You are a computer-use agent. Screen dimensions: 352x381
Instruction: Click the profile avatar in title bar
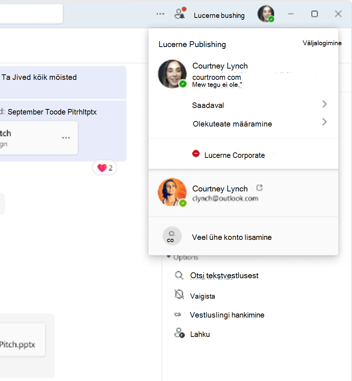266,13
